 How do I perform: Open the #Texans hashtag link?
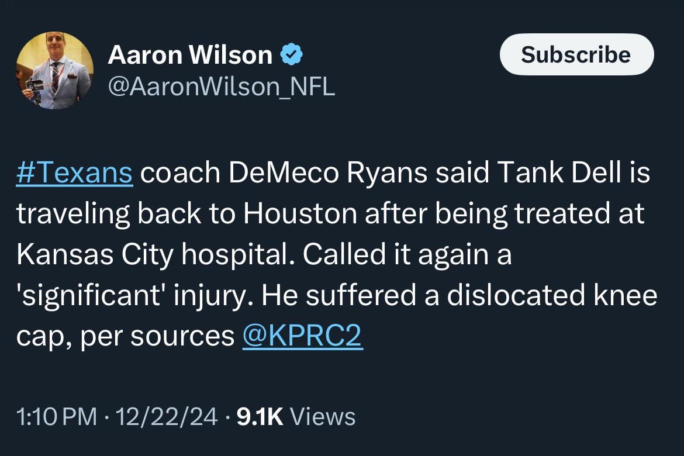75,172
